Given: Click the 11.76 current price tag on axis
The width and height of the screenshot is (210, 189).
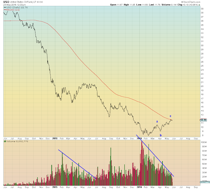Looking at the screenshot, I should [203, 120].
